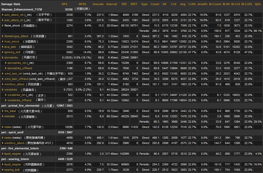Expand the auto_attack_oh row triangle

(3, 20)
